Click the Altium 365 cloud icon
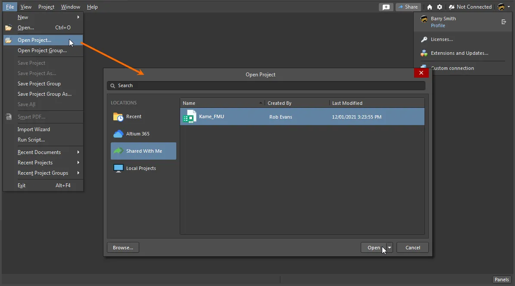 click(x=118, y=134)
